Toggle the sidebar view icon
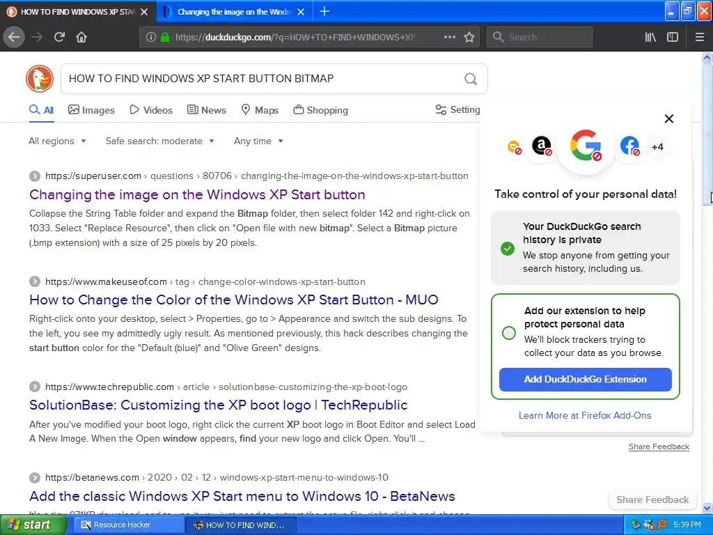The height and width of the screenshot is (535, 713). tap(673, 37)
